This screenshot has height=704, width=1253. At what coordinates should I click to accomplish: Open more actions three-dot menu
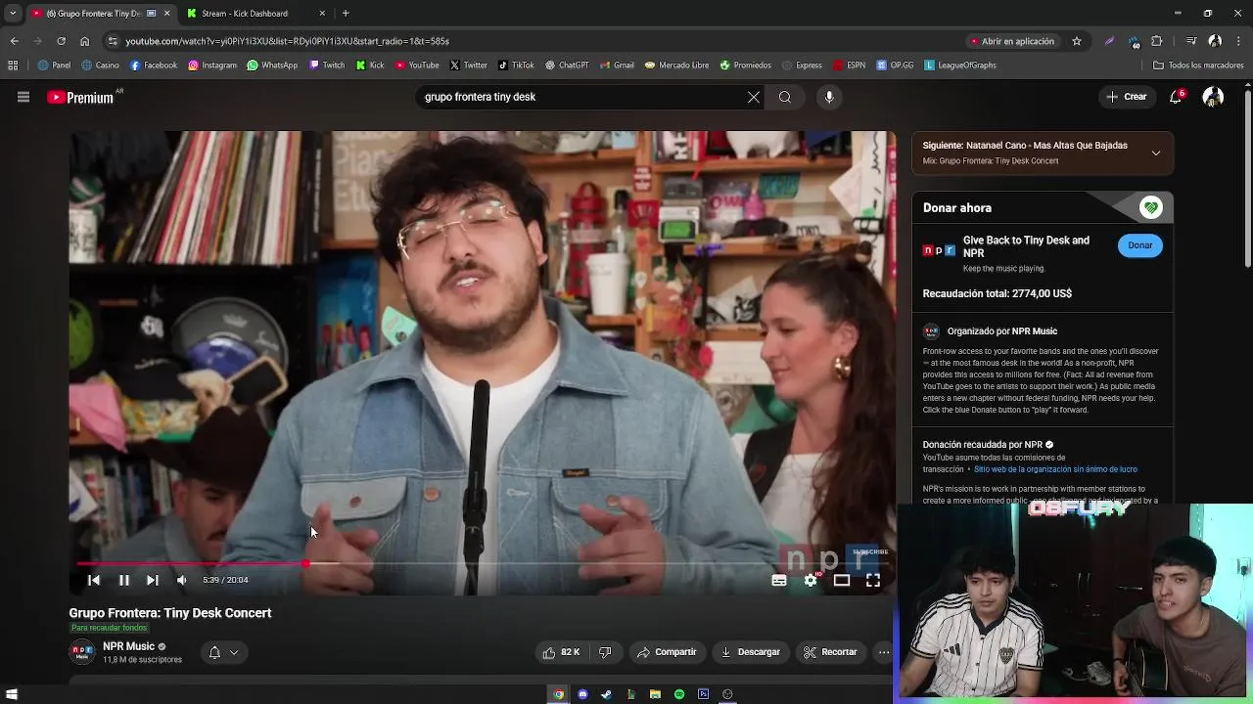[884, 652]
